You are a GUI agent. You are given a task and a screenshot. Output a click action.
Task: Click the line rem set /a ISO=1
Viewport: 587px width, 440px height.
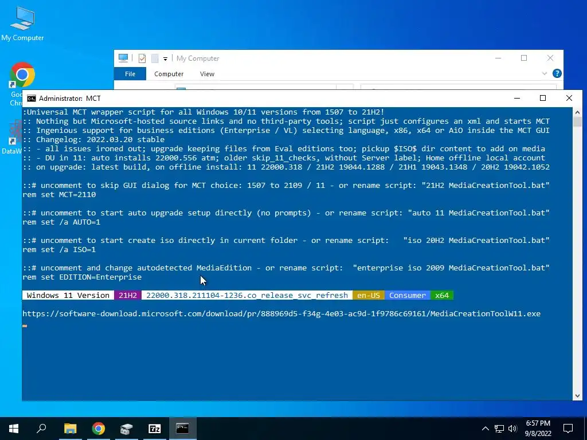(x=59, y=250)
